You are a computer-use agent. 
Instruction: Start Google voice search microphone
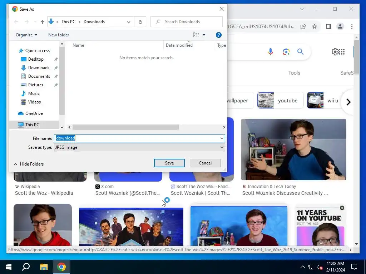271,51
